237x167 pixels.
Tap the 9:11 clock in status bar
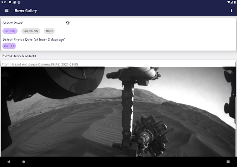[4, 2]
